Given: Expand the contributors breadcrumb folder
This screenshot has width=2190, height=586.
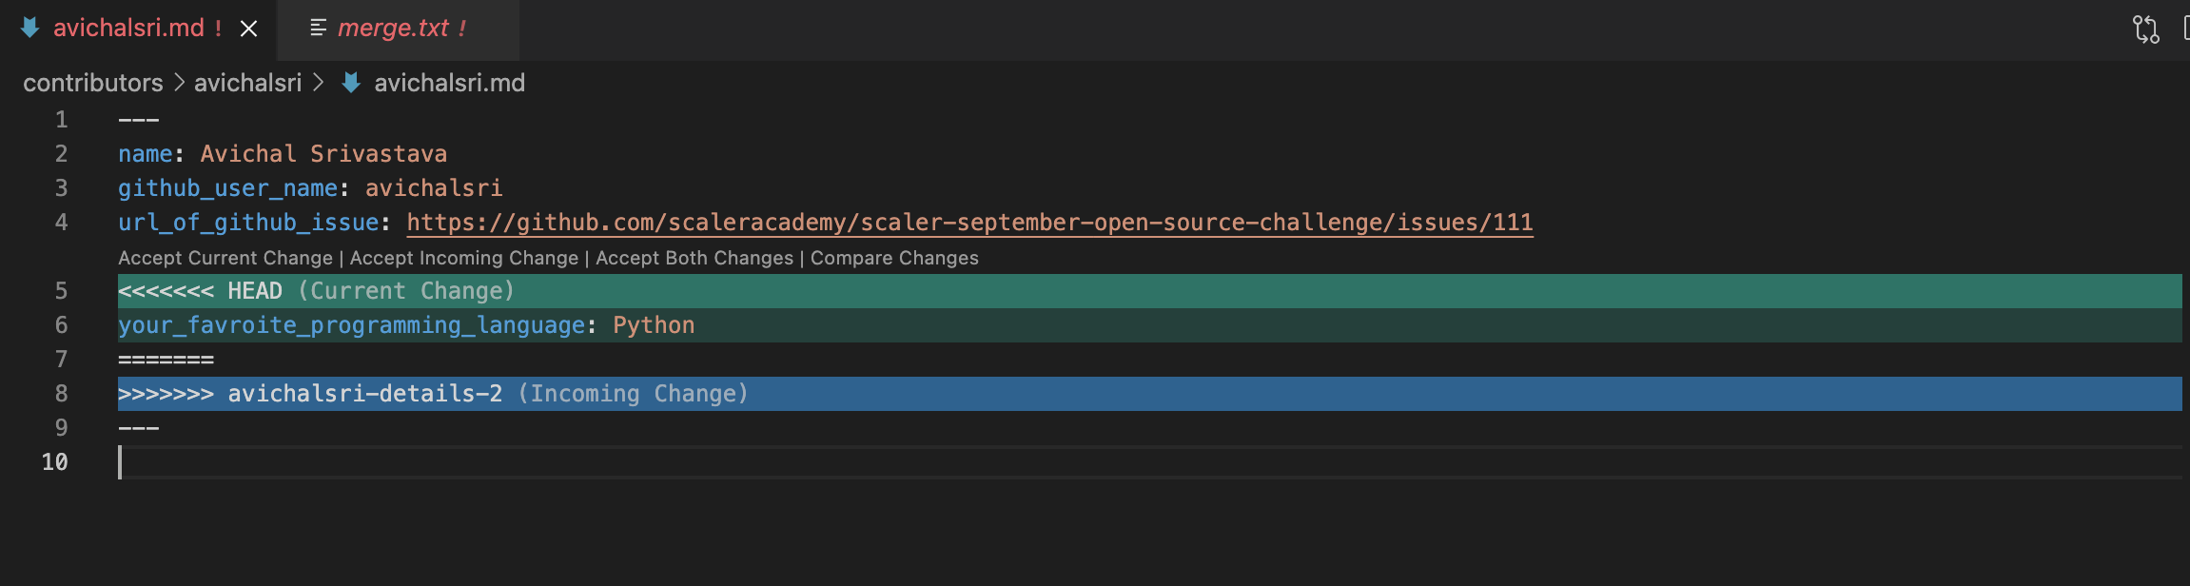Looking at the screenshot, I should coord(93,83).
